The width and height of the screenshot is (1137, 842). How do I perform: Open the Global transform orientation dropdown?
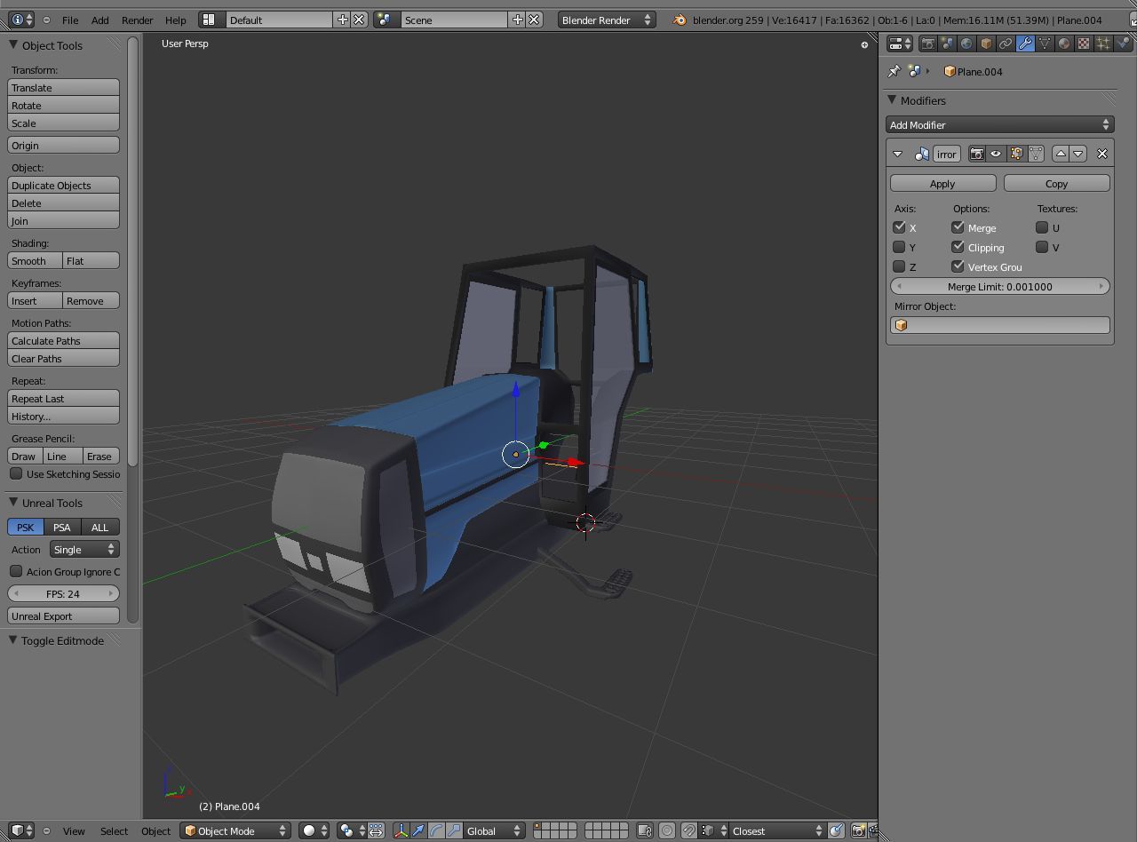[494, 830]
